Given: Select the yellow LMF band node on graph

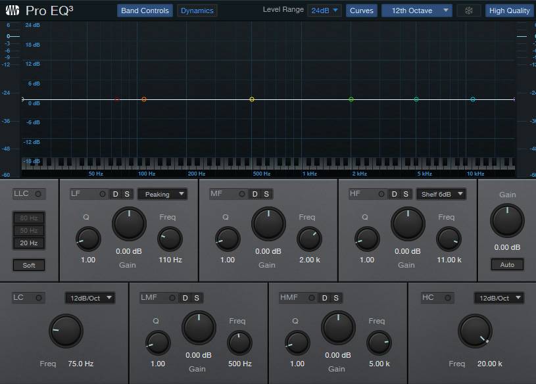Looking at the screenshot, I should (252, 99).
